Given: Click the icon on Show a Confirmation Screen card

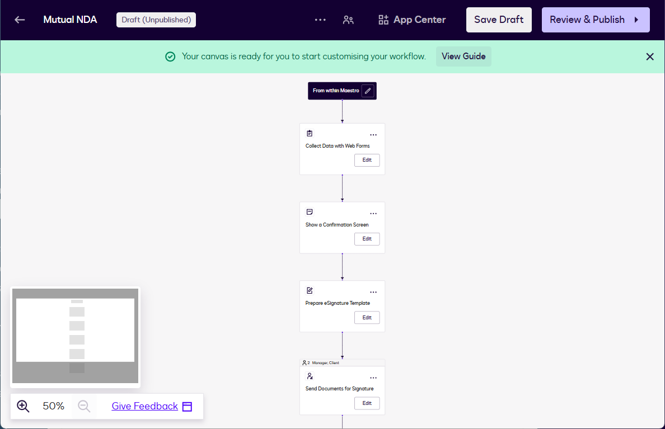Looking at the screenshot, I should (x=310, y=211).
